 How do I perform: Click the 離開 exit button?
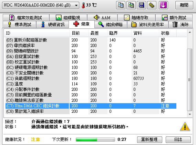pyautogui.click(x=184, y=5)
